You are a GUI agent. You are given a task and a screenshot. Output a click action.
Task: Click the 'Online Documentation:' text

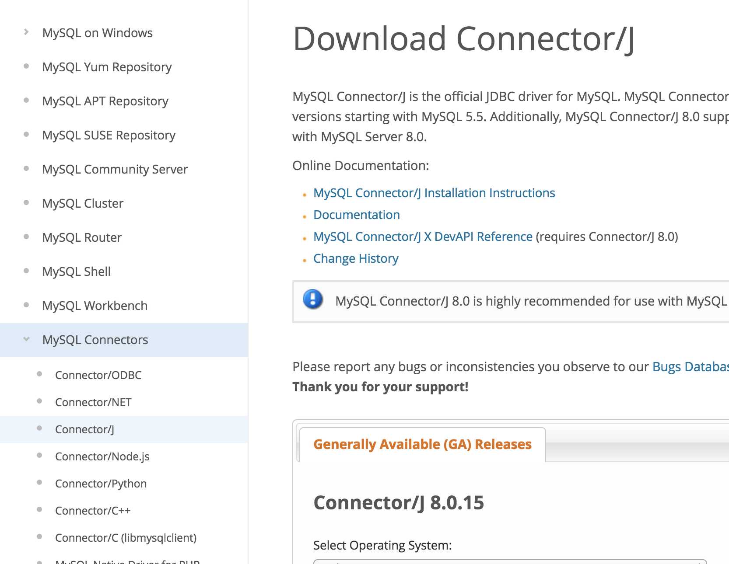coord(361,166)
